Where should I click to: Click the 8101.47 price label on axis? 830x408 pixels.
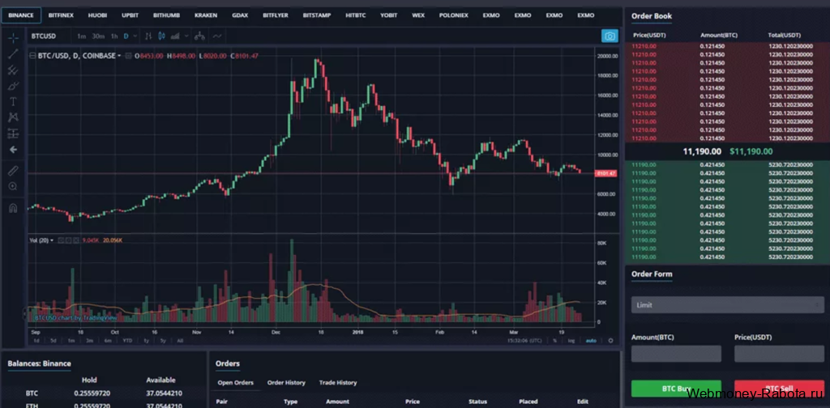(x=606, y=173)
